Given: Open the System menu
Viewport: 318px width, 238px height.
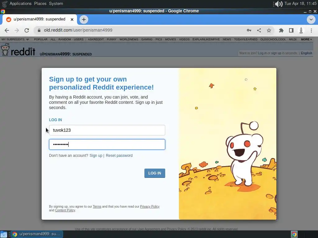Looking at the screenshot, I should pos(56,4).
